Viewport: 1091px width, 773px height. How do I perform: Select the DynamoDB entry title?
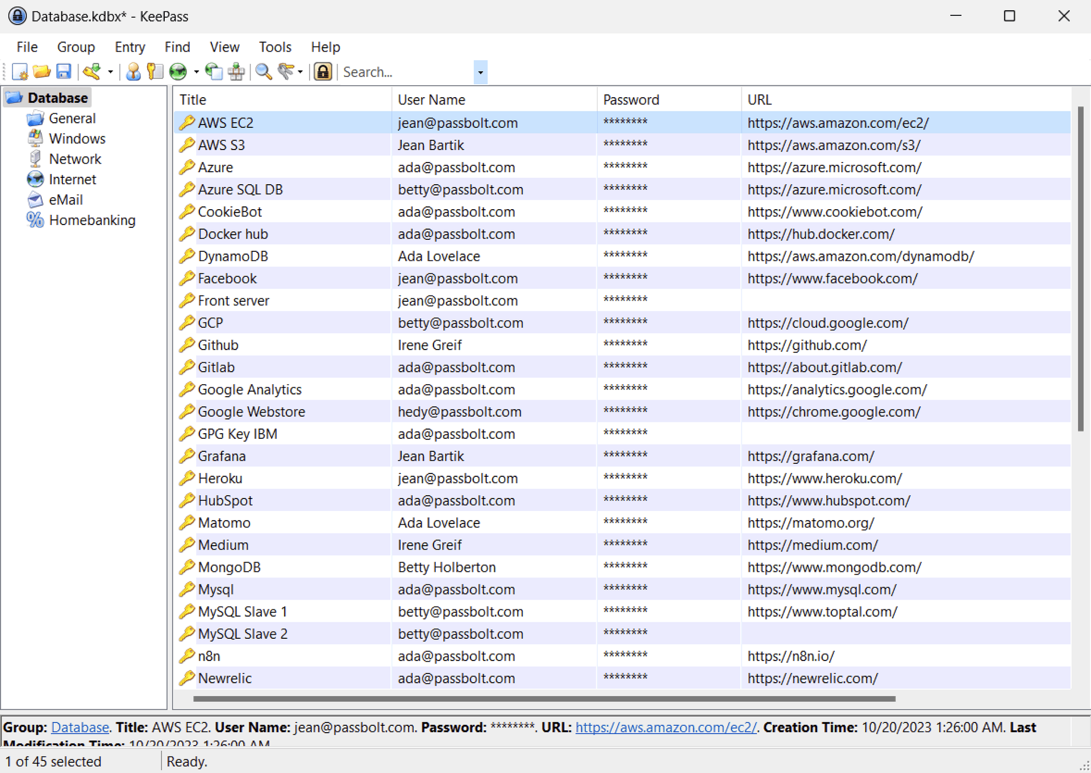click(x=233, y=256)
